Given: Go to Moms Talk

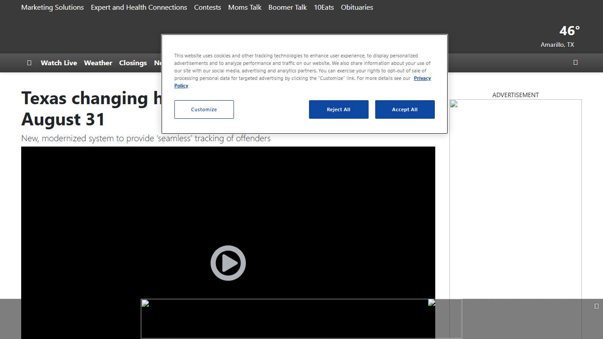Looking at the screenshot, I should click(x=245, y=8).
